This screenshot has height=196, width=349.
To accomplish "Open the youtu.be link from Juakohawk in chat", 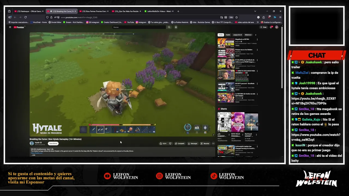I will (x=314, y=101).
